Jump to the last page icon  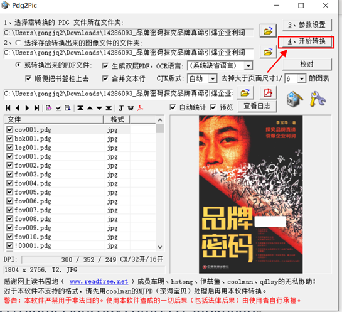[x=36, y=108]
